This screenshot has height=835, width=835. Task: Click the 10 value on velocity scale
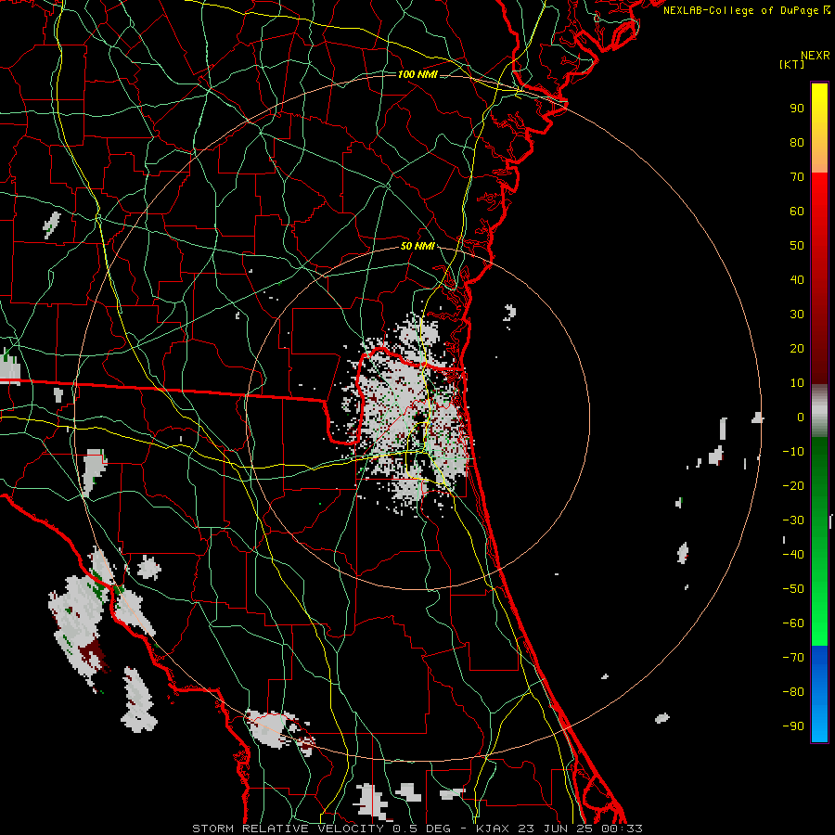(797, 383)
